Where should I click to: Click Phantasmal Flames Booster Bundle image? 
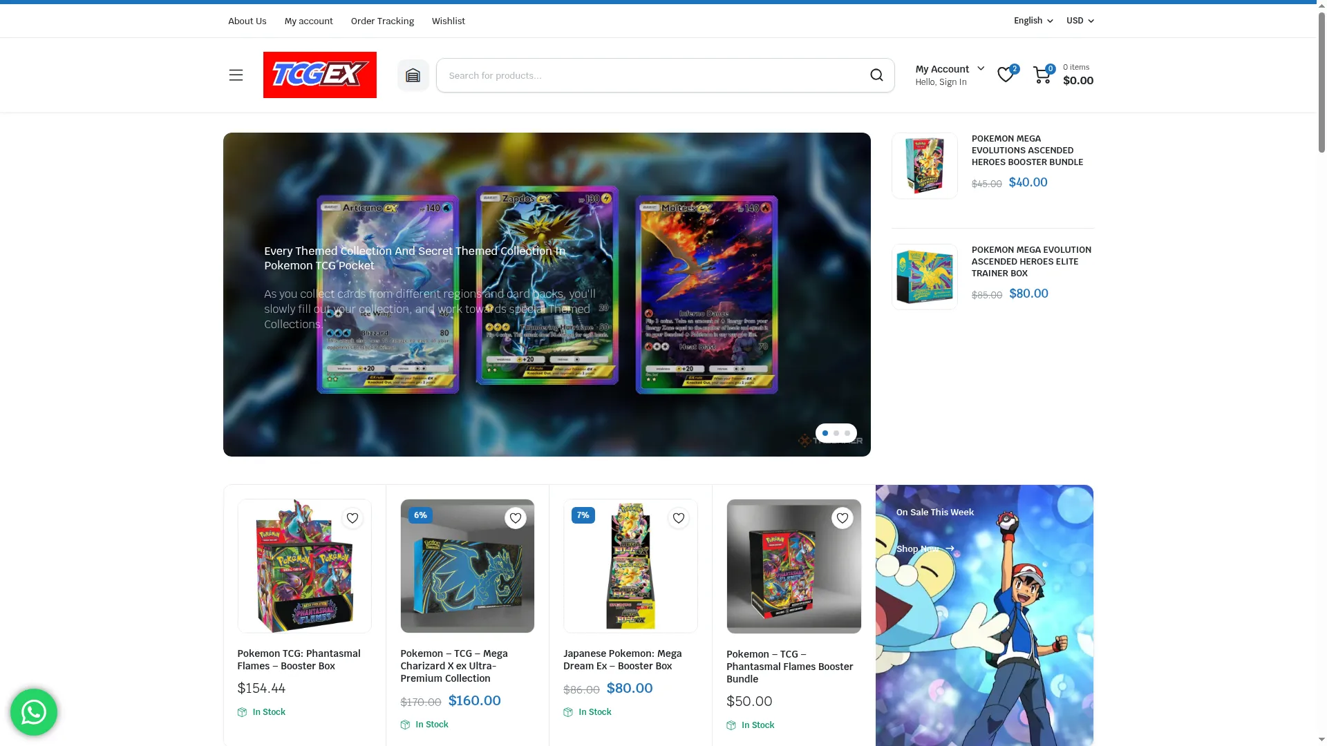pos(793,566)
